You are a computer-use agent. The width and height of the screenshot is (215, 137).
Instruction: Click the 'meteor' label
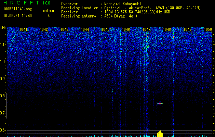(49, 11)
